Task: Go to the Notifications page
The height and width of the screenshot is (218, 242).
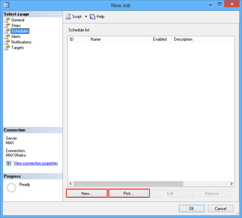Action: tap(21, 42)
